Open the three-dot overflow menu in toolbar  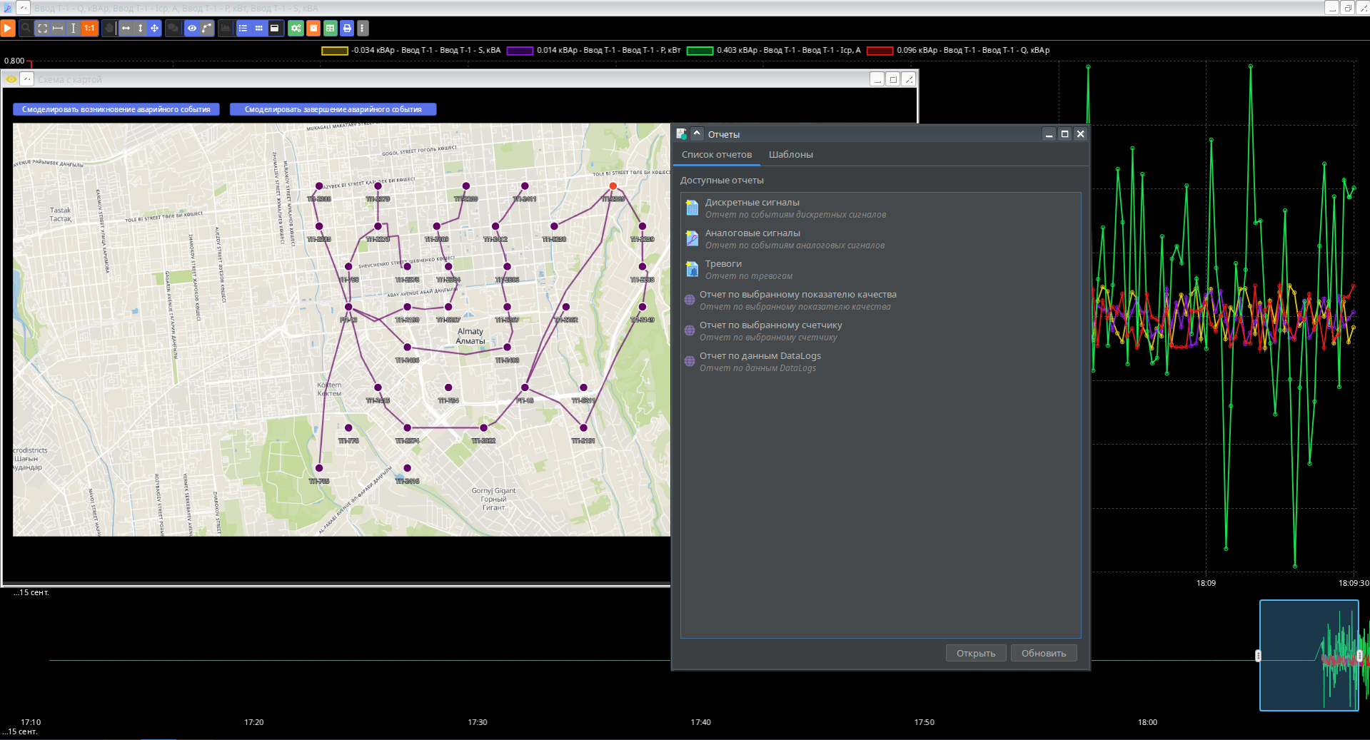click(363, 29)
